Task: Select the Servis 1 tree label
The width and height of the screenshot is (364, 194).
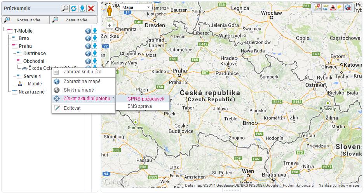Action: point(32,76)
